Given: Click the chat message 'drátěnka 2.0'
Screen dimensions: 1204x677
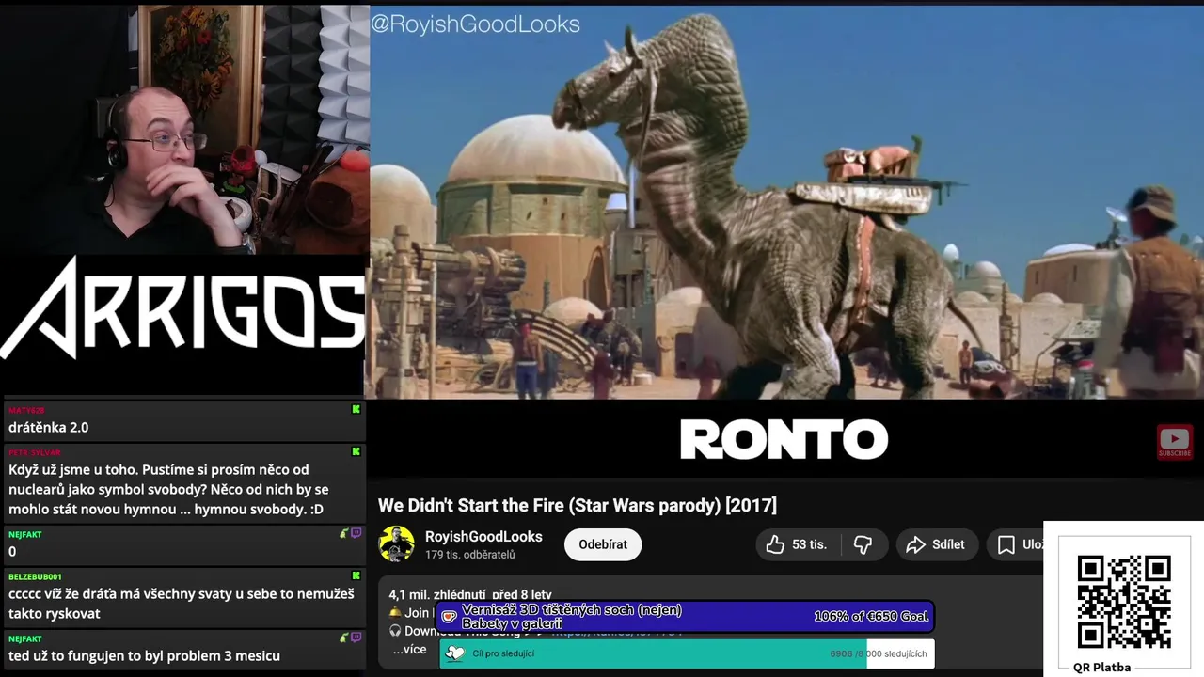Looking at the screenshot, I should coord(48,427).
